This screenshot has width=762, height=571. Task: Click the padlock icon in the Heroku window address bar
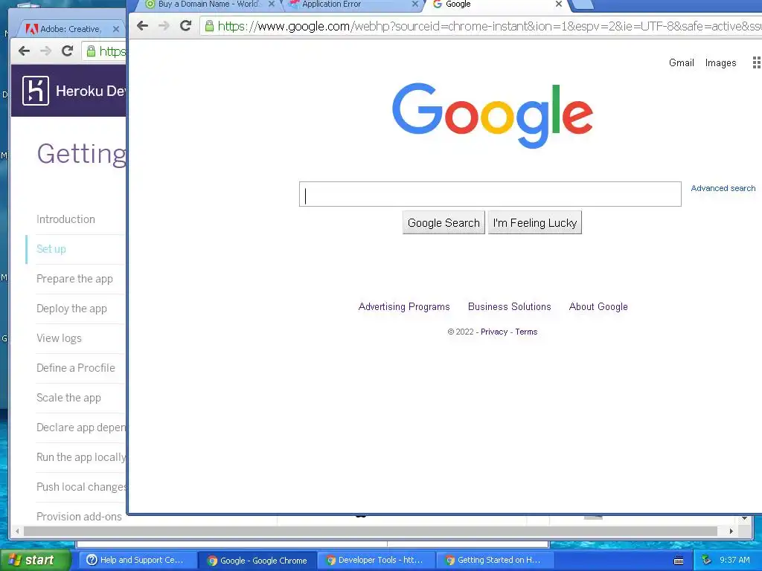(91, 51)
